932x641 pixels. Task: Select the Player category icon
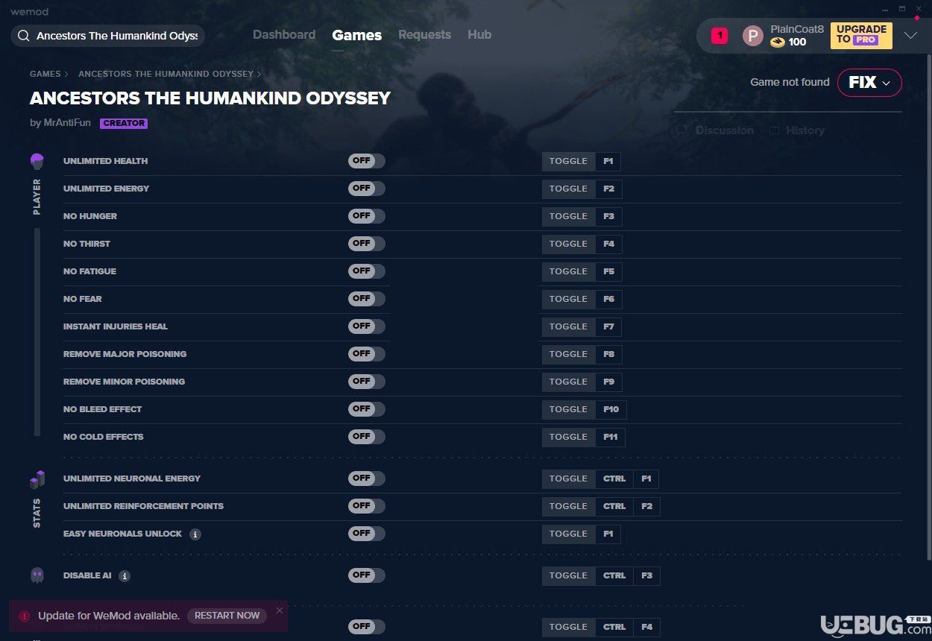pos(37,161)
